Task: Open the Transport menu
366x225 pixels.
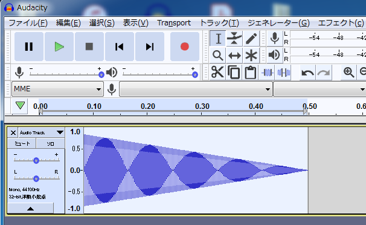Action: coord(174,23)
